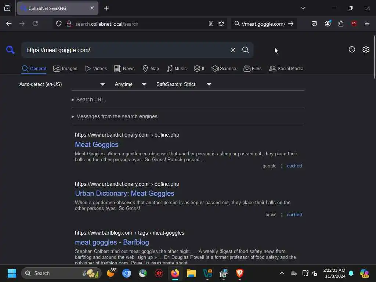
Task: Open meat goggles - Barfblog link
Action: (x=112, y=242)
